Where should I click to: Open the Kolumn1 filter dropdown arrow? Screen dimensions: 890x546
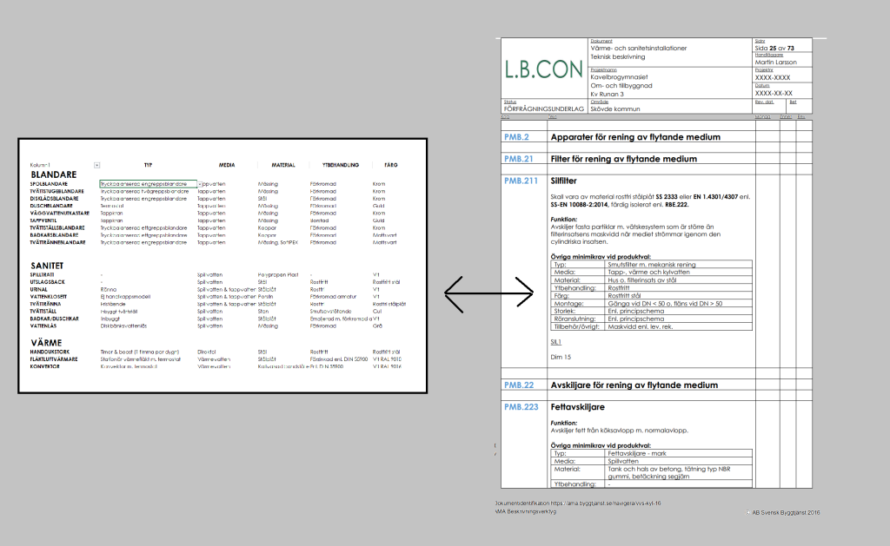coord(96,165)
